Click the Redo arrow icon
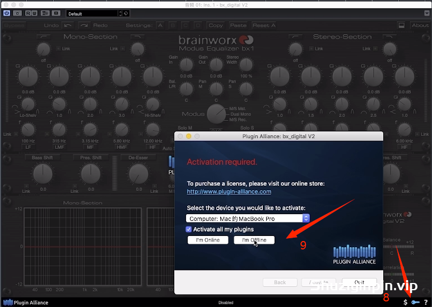 coord(83,25)
